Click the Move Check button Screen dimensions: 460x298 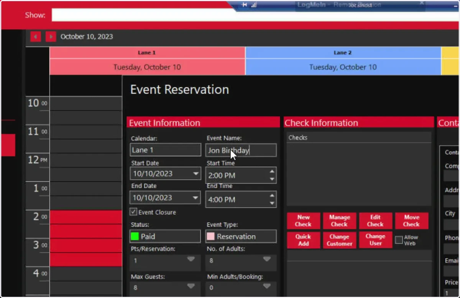pyautogui.click(x=411, y=221)
